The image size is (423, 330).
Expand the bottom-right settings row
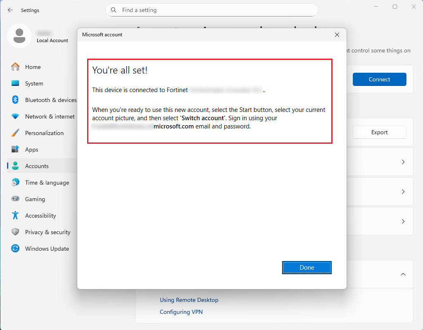[403, 221]
